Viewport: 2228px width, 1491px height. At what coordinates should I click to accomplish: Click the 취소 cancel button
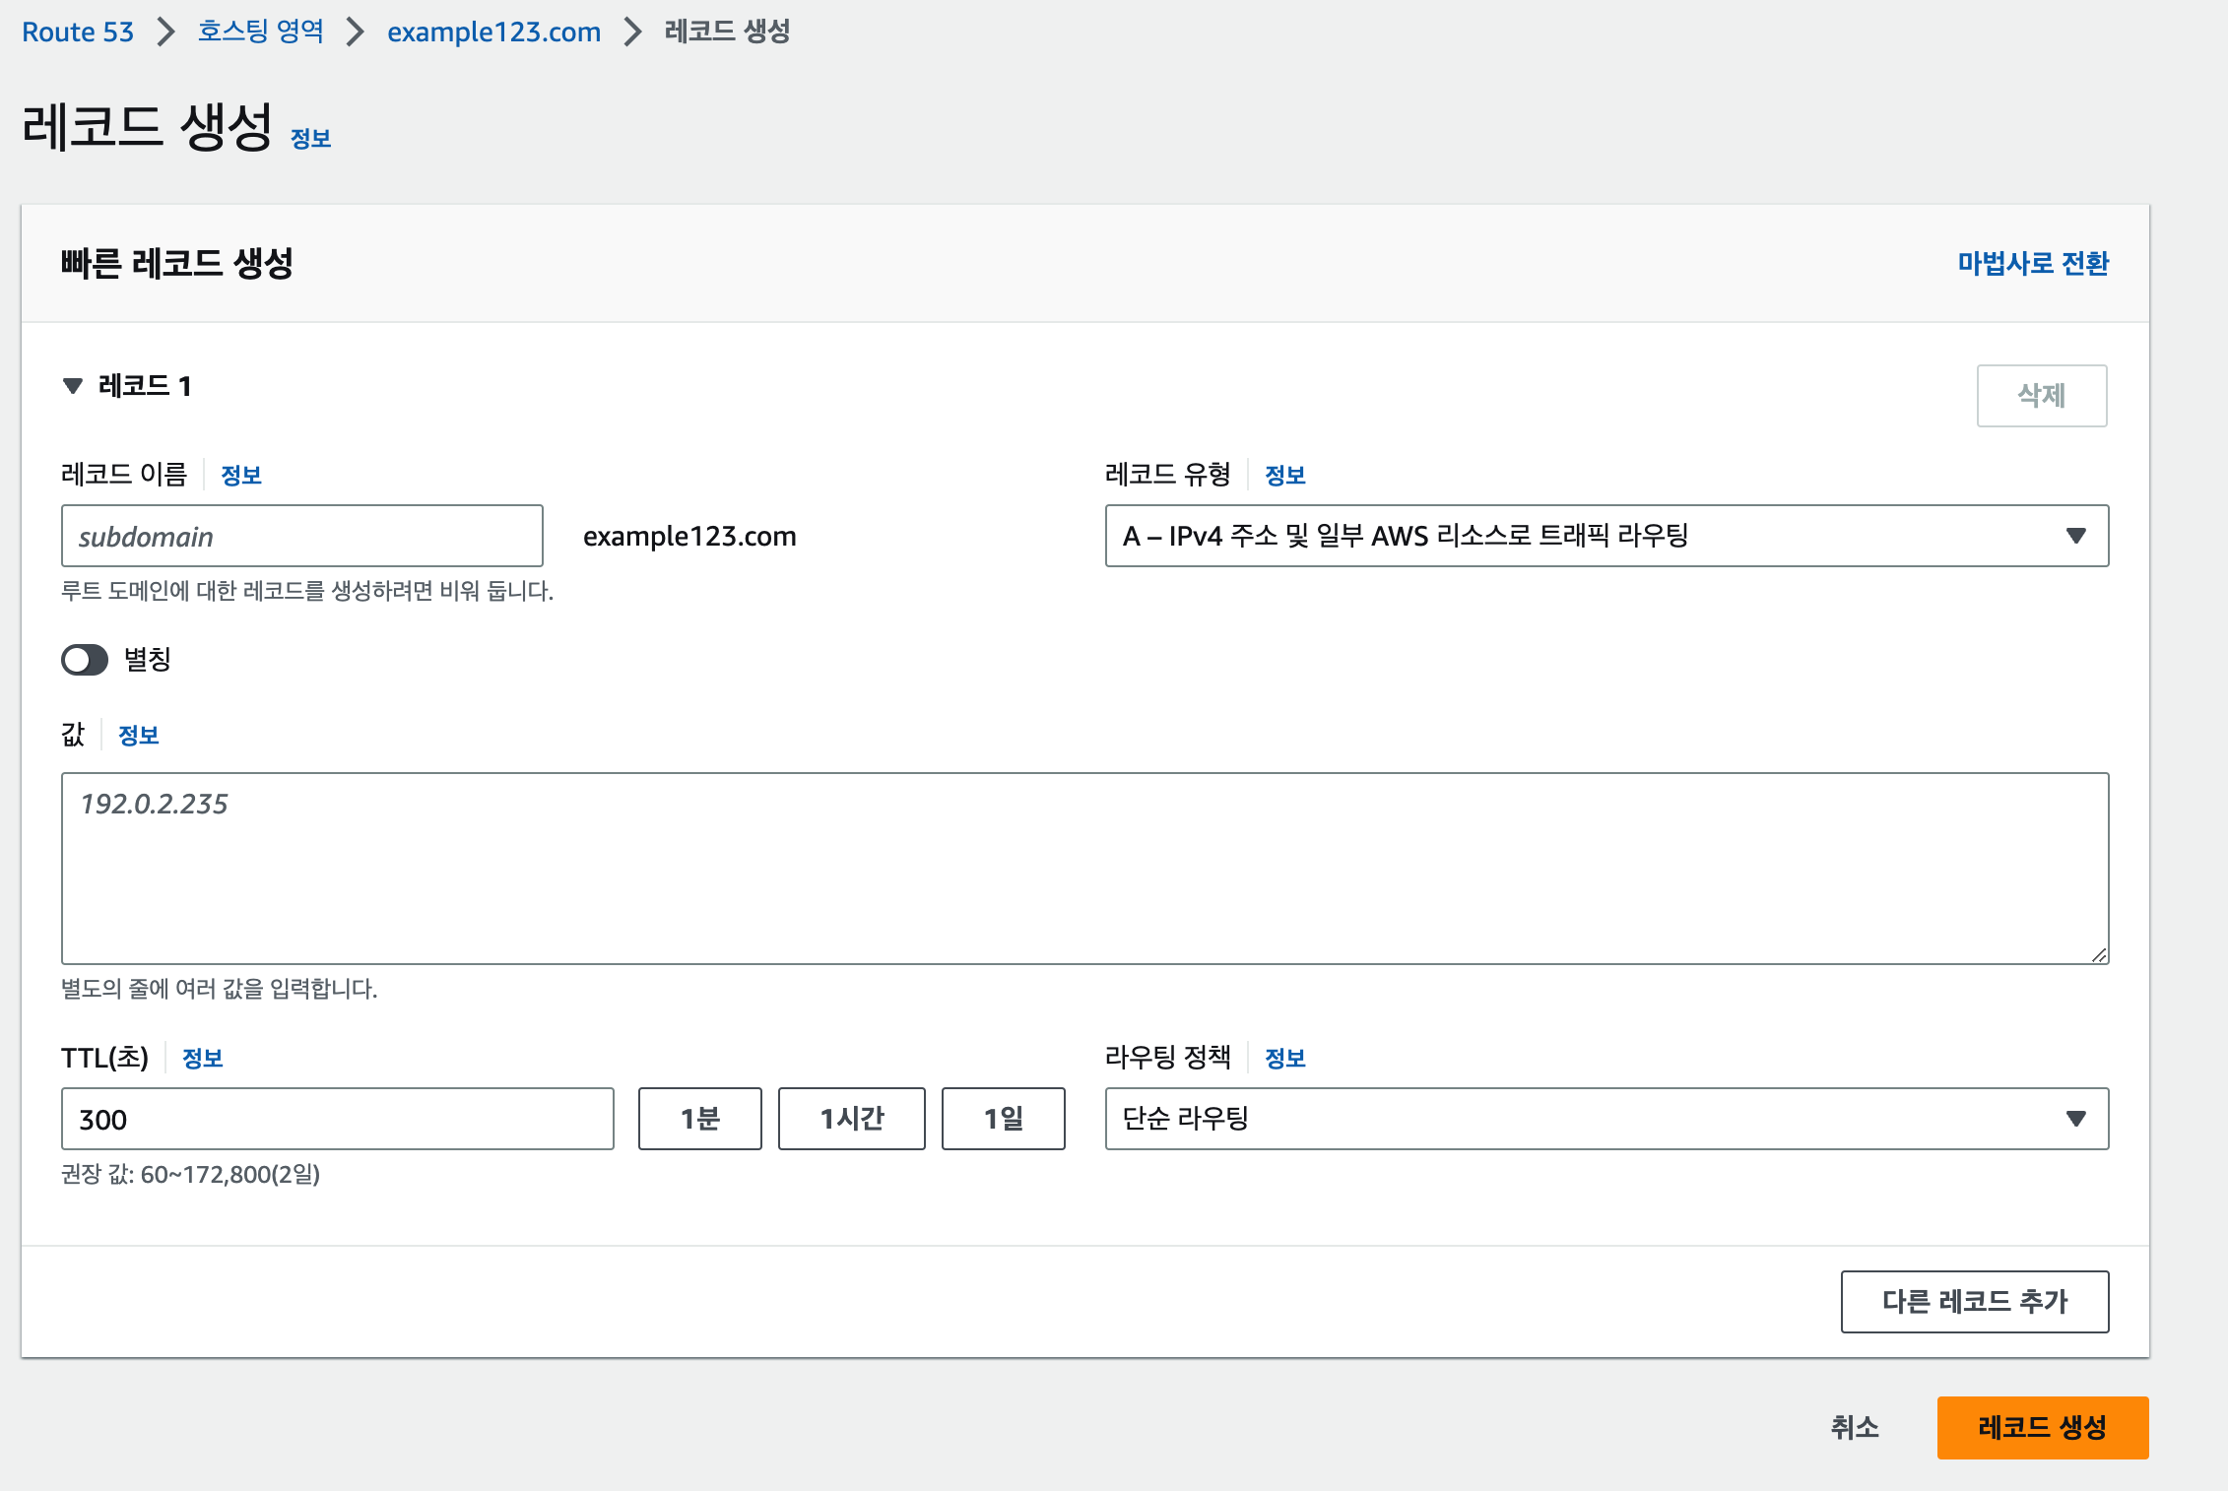tap(1854, 1427)
